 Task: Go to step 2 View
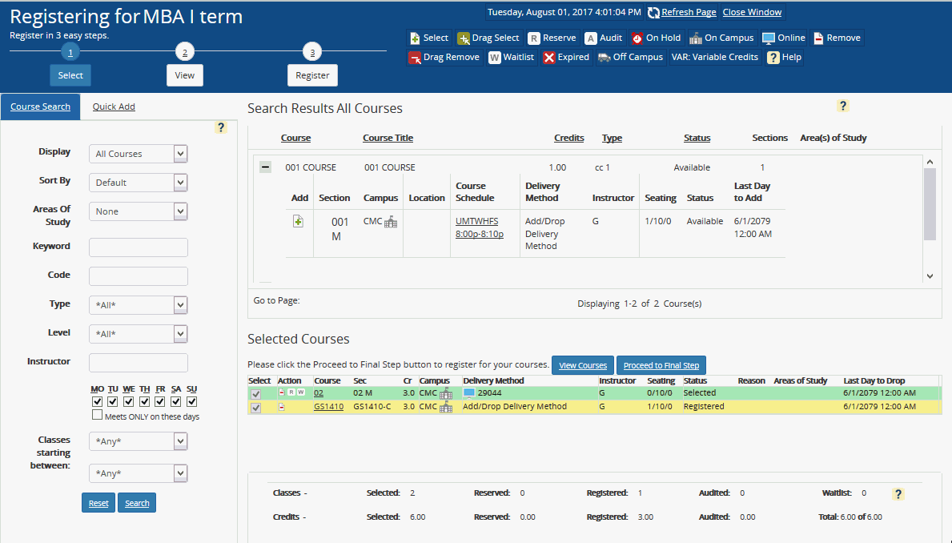(x=185, y=75)
